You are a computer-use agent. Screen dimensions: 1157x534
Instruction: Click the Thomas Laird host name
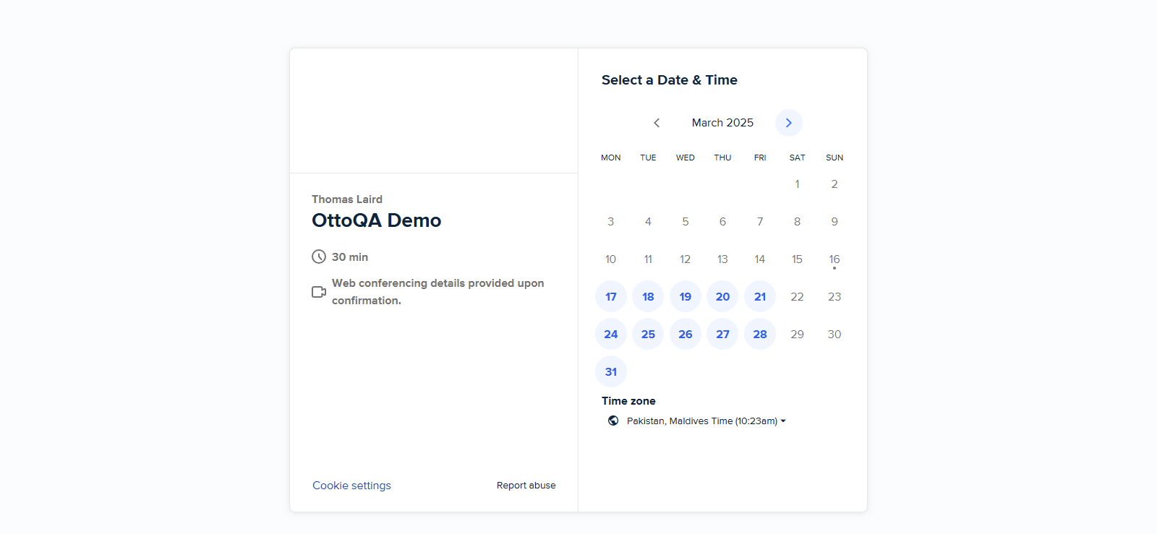[x=347, y=199]
